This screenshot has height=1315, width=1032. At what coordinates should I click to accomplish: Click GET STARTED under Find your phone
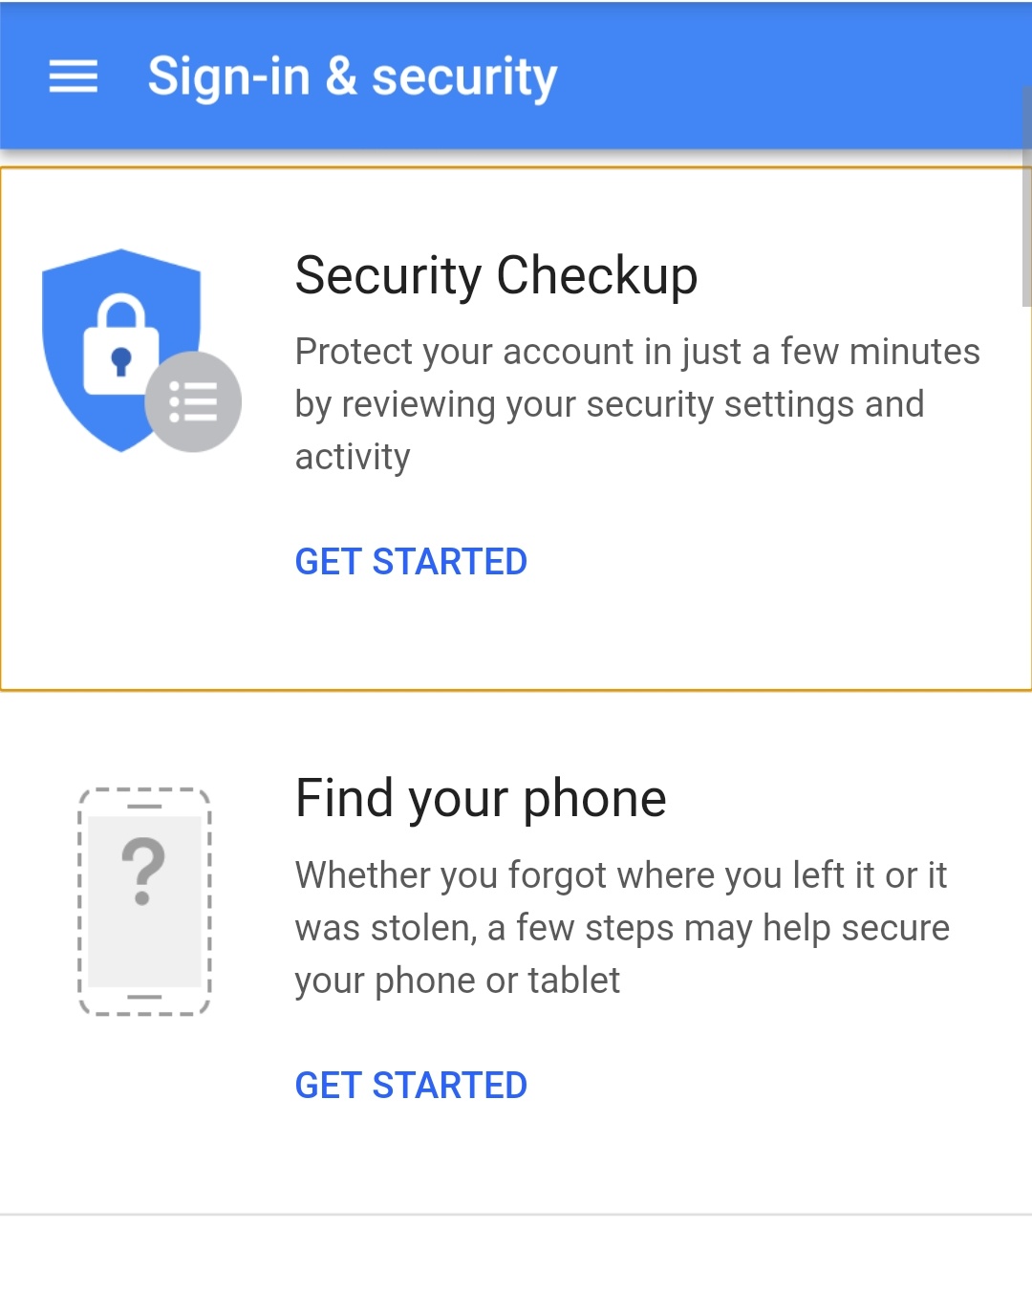point(411,1086)
